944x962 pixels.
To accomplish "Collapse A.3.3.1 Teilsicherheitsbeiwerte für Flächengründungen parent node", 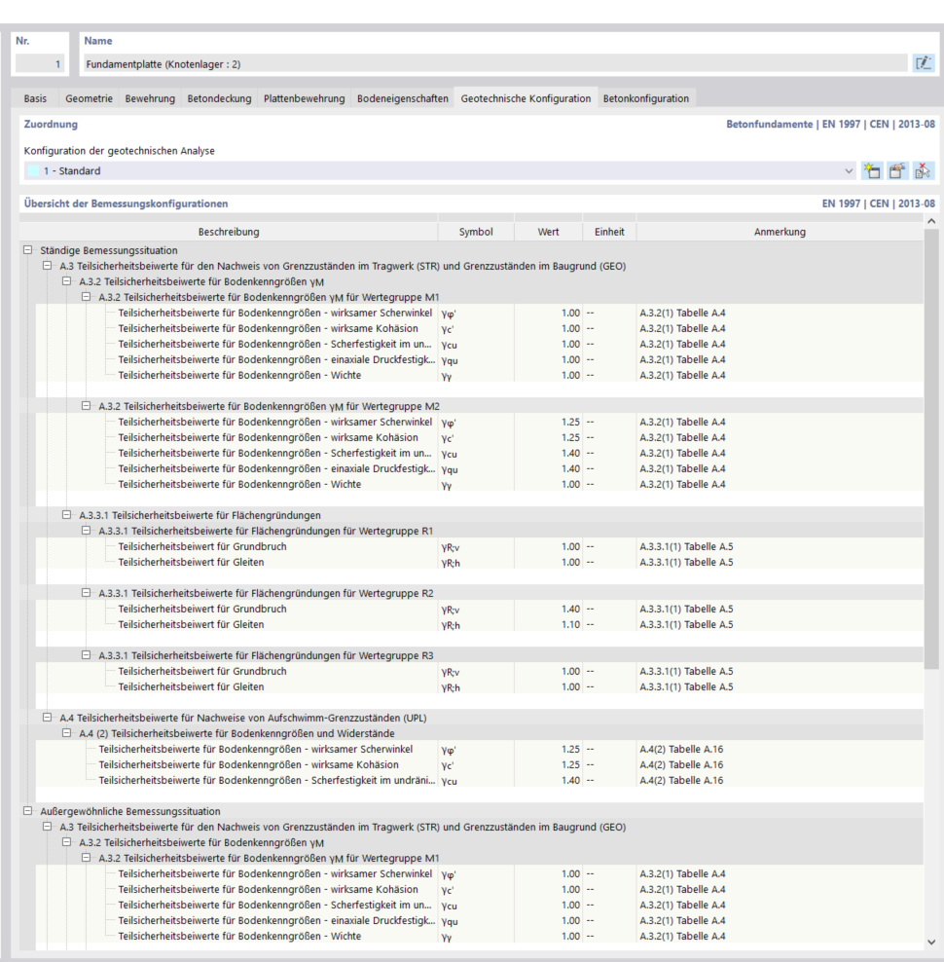I will (x=66, y=515).
